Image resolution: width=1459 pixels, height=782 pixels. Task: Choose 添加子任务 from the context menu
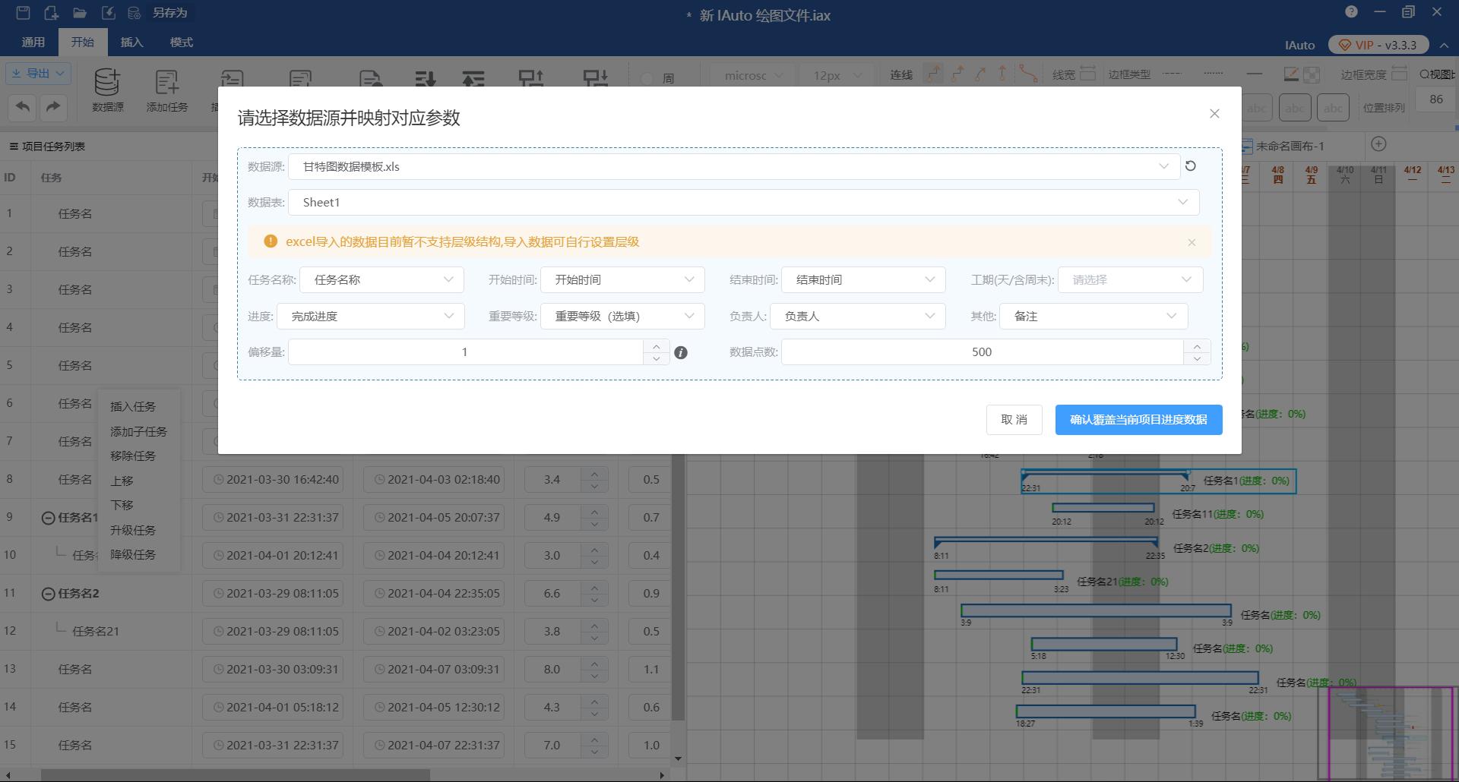click(x=138, y=431)
